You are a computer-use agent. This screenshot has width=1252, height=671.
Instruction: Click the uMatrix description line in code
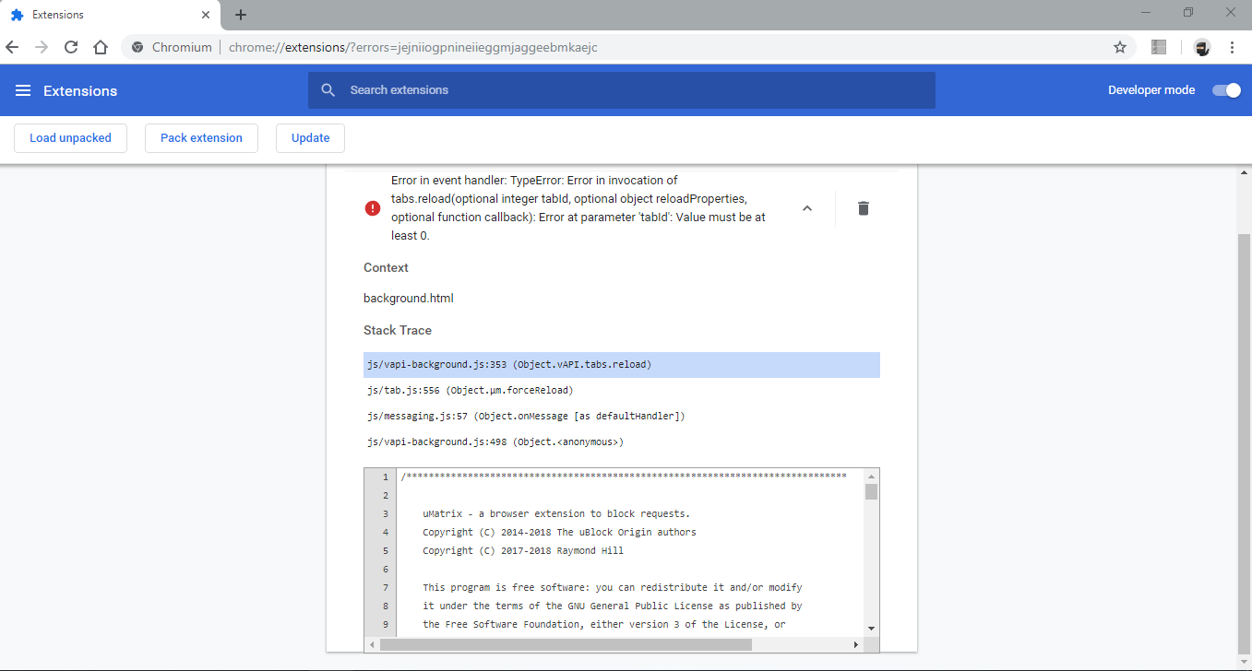coord(556,513)
